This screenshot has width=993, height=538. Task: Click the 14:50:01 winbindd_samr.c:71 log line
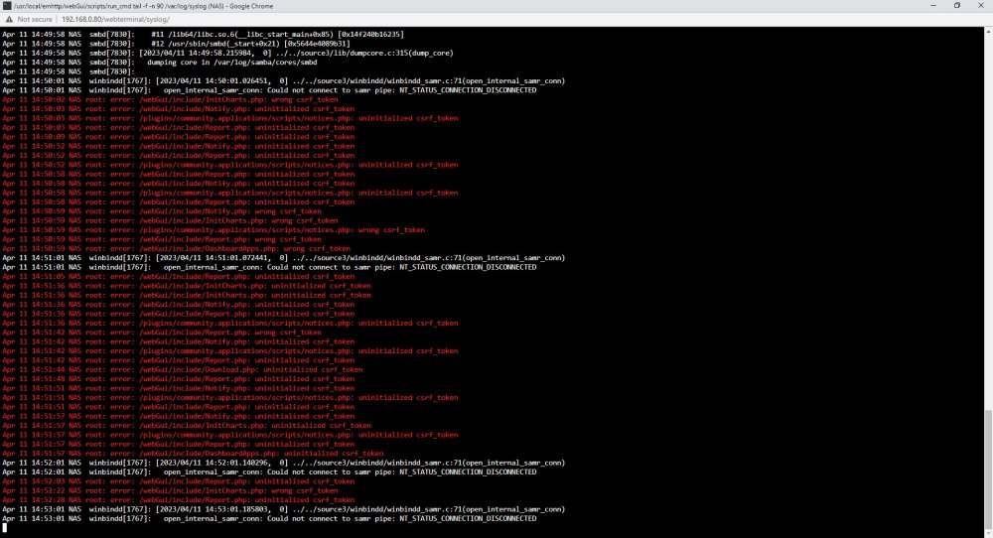(283, 81)
